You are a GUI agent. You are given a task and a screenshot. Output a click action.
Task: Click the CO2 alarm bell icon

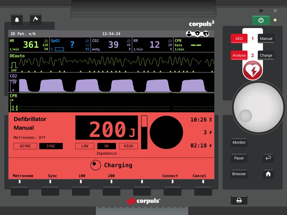129,41
